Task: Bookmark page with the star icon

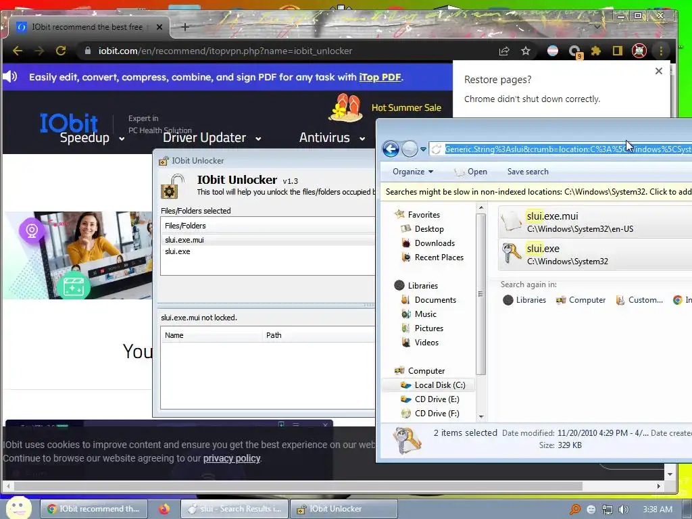Action: (526, 51)
